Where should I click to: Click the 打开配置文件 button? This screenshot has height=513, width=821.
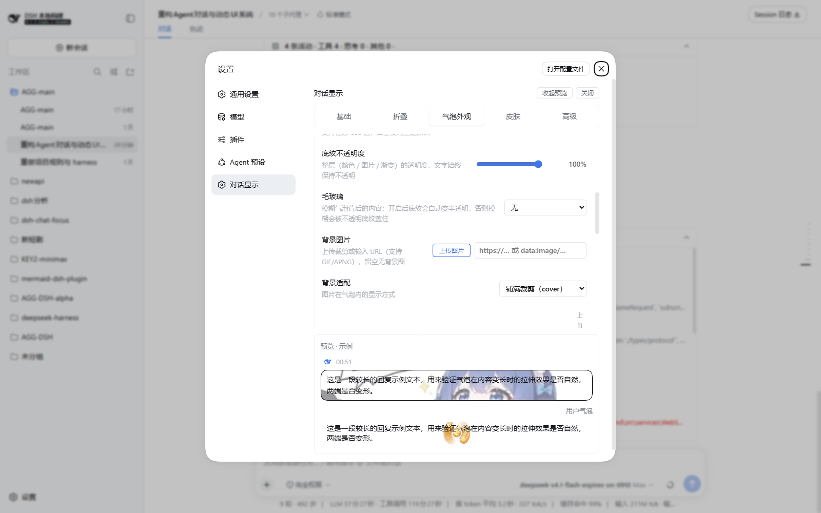566,69
